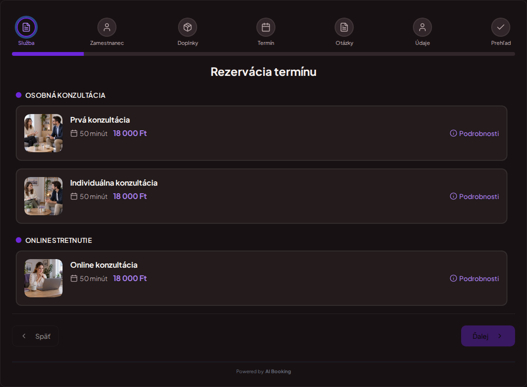Open Podrobnosti for Online konzultácia

click(474, 279)
